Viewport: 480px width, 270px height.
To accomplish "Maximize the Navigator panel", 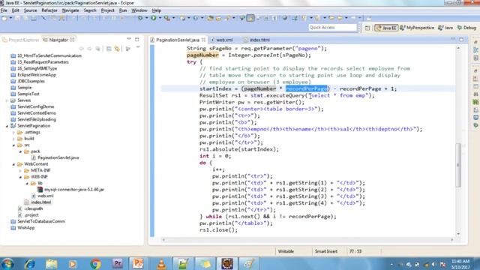I will click(136, 39).
